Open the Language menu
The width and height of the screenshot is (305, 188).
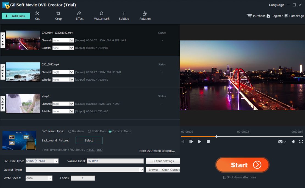[276, 5]
